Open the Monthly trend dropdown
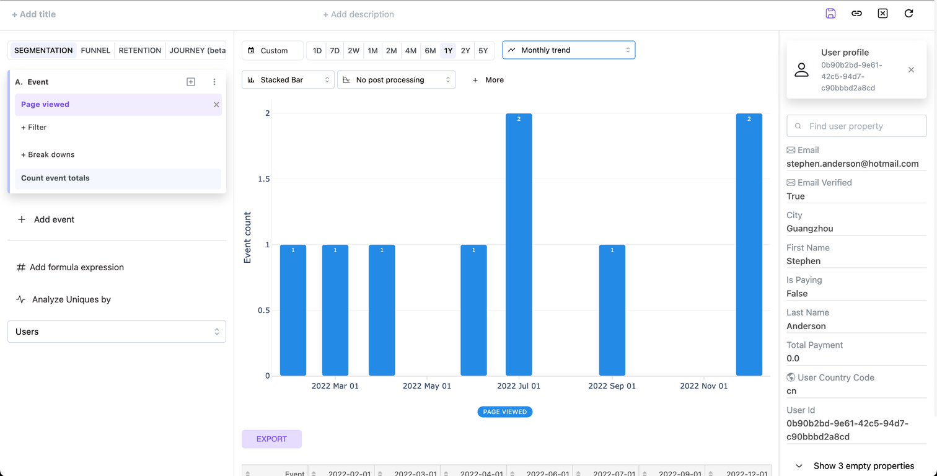Viewport: 937px width, 476px height. pyautogui.click(x=569, y=50)
